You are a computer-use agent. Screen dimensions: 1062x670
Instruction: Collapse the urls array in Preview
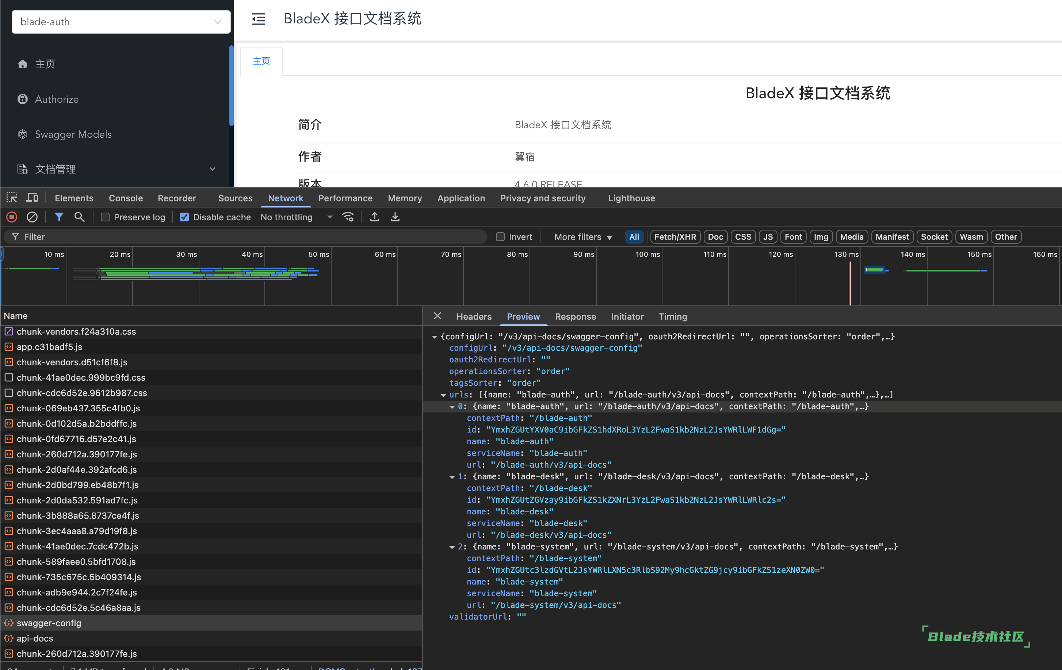tap(443, 395)
